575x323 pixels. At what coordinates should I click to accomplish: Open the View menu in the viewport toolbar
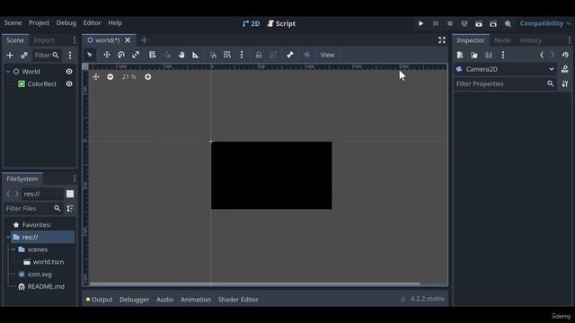tap(327, 55)
